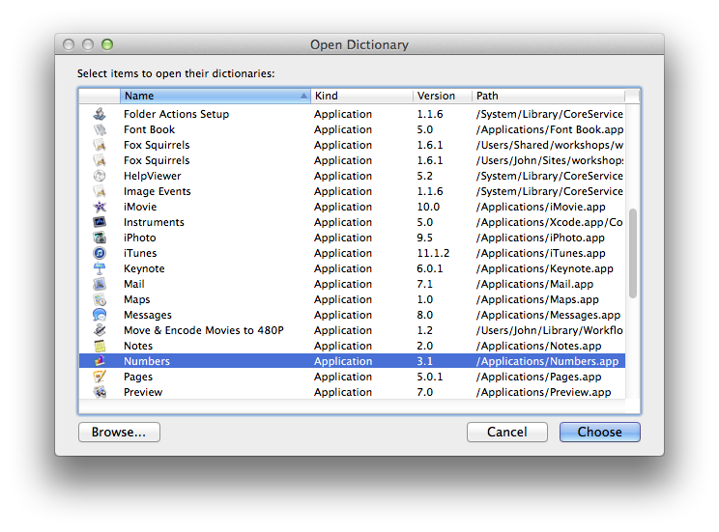Click the path '/Applications/Numbers.app'
This screenshot has width=719, height=532.
[548, 361]
